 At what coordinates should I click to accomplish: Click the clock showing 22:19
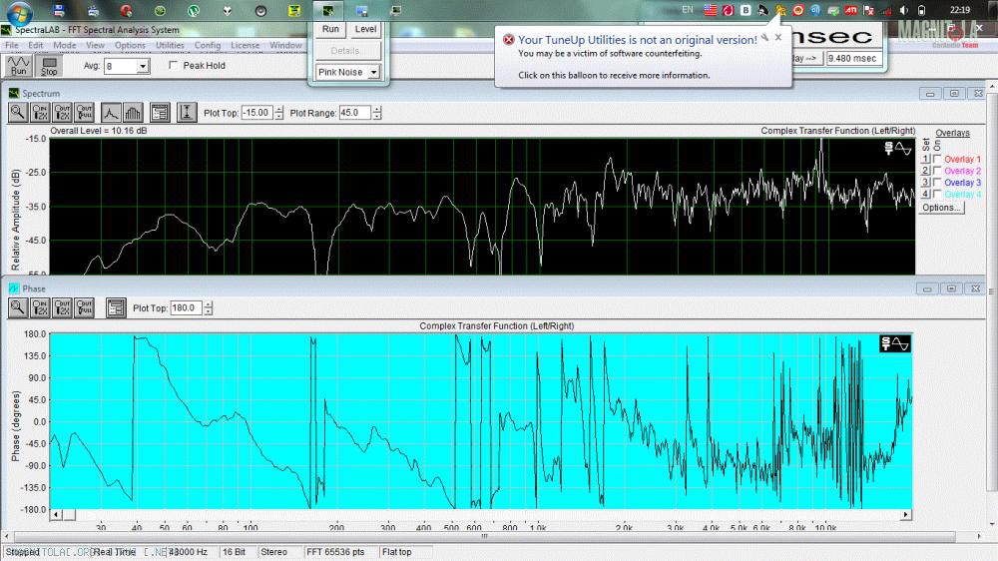click(959, 10)
